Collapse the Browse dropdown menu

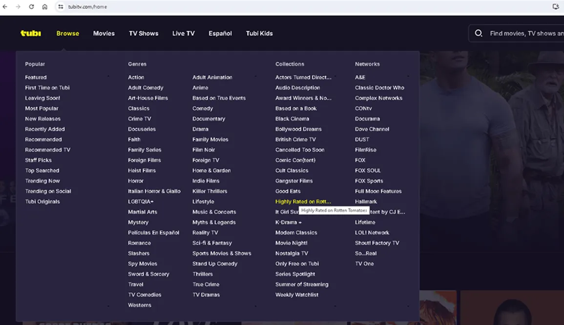tap(67, 33)
